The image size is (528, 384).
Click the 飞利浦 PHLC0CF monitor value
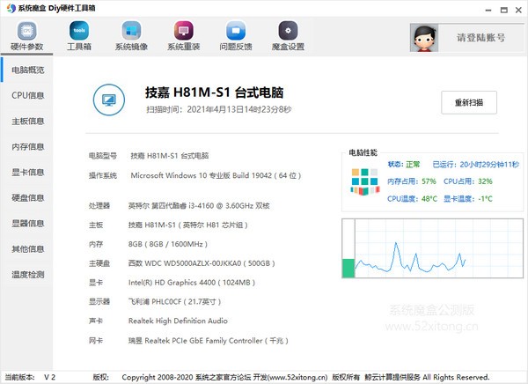pyautogui.click(x=174, y=302)
